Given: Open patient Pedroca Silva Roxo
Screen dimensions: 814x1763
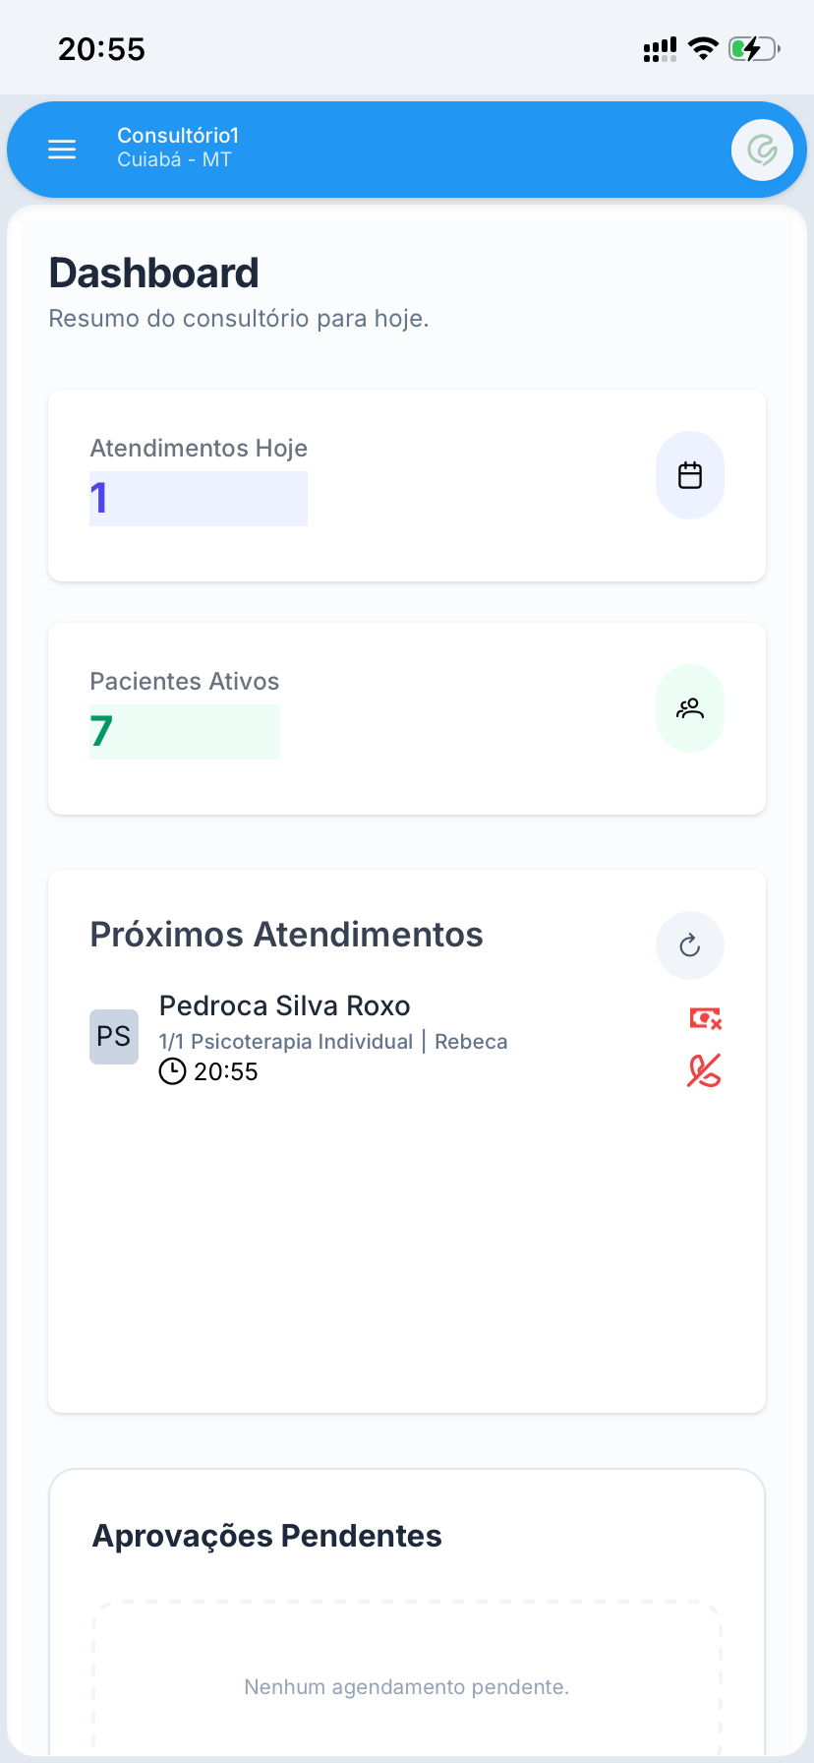Looking at the screenshot, I should click(x=284, y=1005).
